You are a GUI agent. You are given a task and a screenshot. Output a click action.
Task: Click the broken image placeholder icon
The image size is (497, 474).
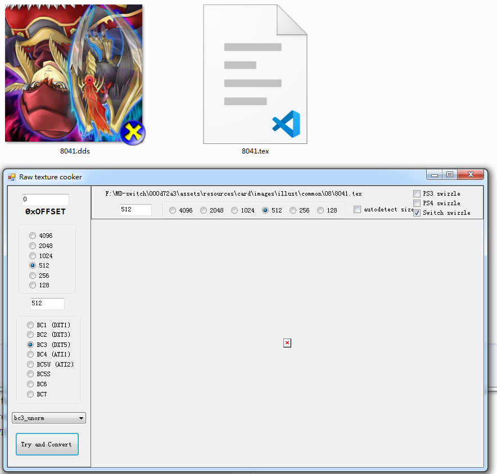pos(287,343)
